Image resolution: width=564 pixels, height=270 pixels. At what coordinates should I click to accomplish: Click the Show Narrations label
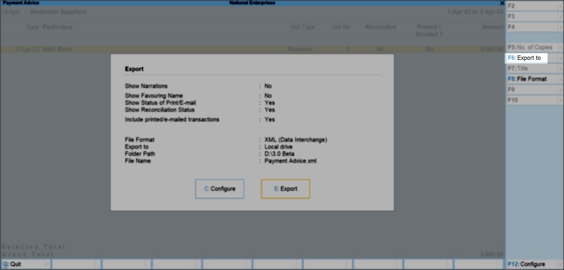pyautogui.click(x=146, y=86)
